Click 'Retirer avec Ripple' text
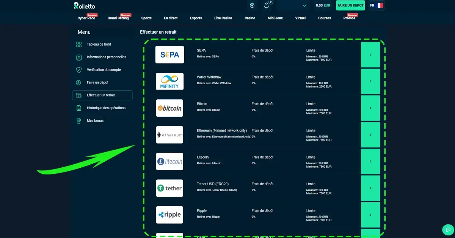Screen dimensions: 455x238 coord(208,217)
